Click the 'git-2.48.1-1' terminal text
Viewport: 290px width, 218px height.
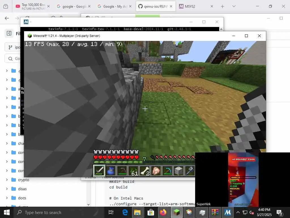tap(179, 29)
